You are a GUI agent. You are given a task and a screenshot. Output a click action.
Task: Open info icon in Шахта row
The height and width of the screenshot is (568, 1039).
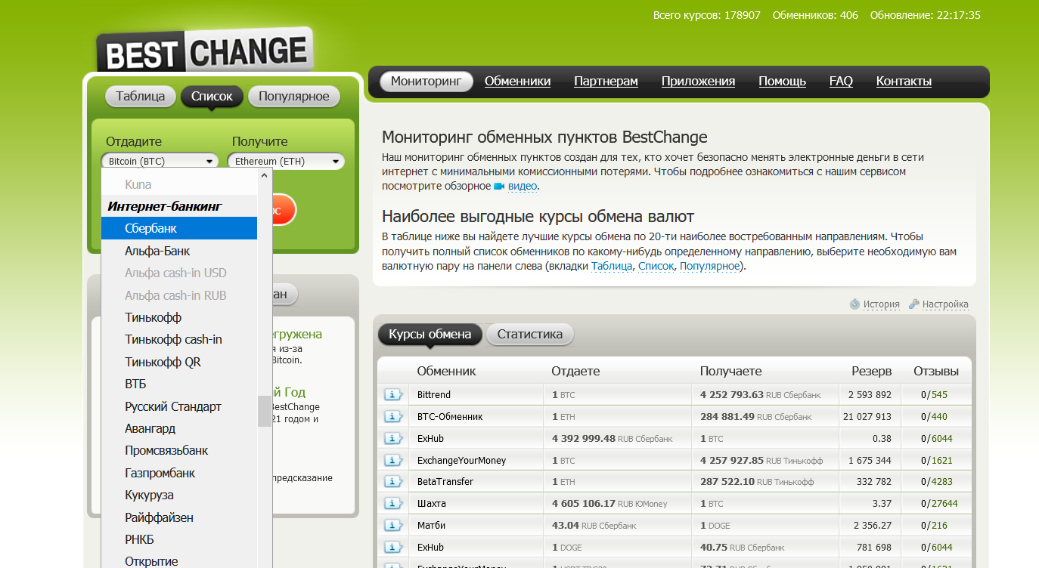[393, 504]
